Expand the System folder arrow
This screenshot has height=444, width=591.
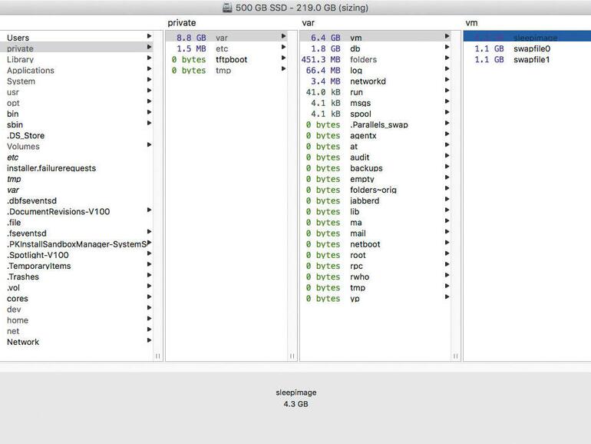[149, 80]
